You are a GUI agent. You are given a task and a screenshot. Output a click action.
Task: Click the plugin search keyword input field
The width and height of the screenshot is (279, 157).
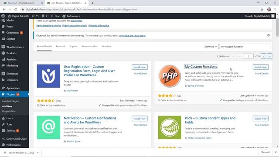[x=245, y=47]
